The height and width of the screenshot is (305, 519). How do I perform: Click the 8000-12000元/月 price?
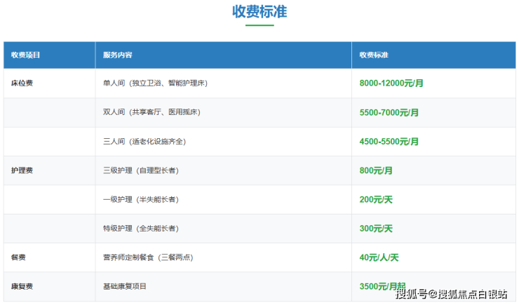(x=391, y=83)
